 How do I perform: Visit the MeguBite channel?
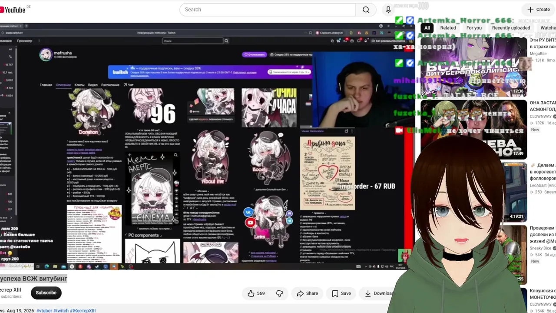click(x=538, y=54)
